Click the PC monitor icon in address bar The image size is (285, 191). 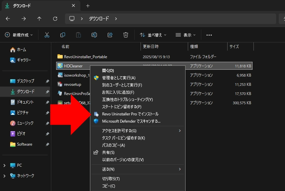(x=72, y=18)
